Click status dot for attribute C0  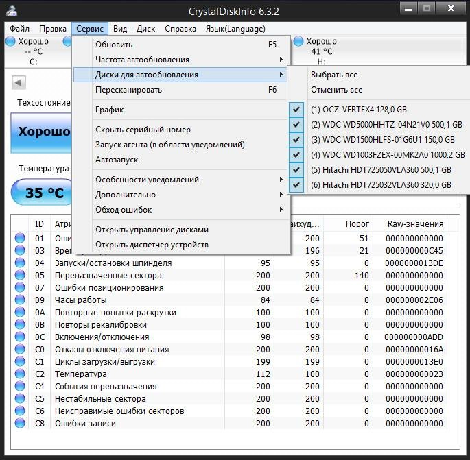pyautogui.click(x=20, y=349)
